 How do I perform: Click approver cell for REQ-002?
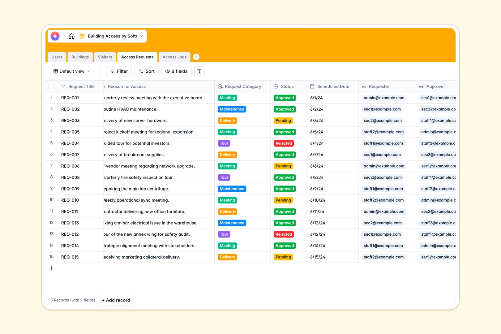[436, 109]
